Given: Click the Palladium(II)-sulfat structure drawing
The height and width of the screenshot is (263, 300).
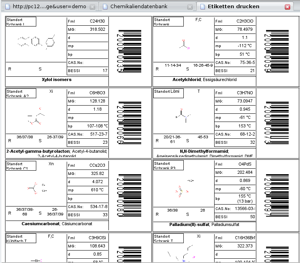Looking at the screenshot, I should (185, 189).
